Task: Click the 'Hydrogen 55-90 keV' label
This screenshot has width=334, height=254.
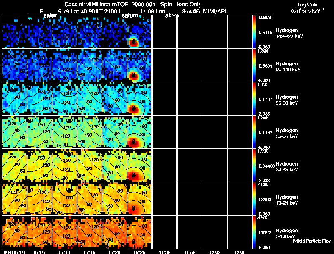Action: (287, 100)
